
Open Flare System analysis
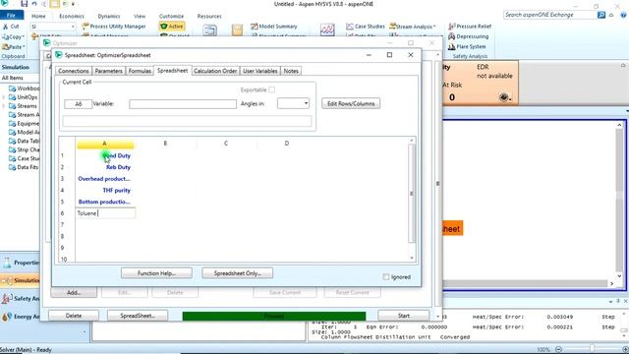pos(467,46)
